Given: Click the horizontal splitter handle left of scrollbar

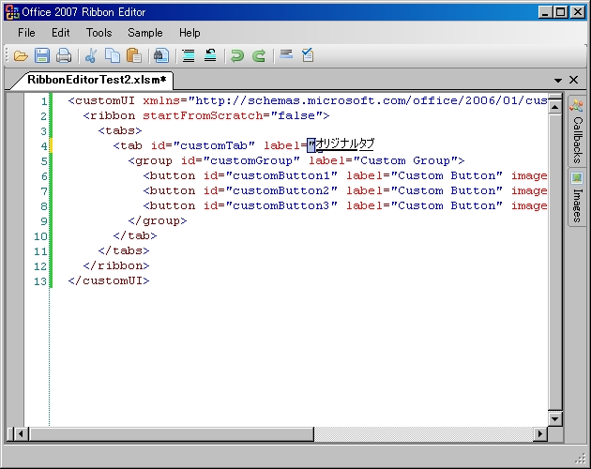Looking at the screenshot, I should (x=10, y=434).
